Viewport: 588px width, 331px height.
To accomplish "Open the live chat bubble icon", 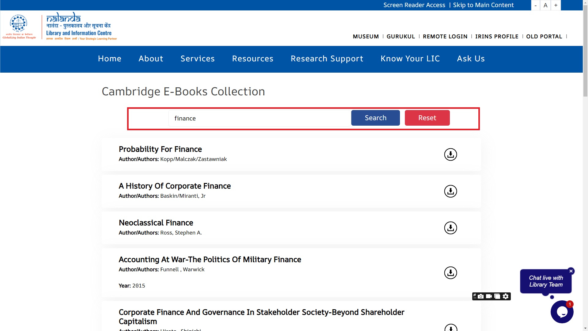I will pos(562,312).
